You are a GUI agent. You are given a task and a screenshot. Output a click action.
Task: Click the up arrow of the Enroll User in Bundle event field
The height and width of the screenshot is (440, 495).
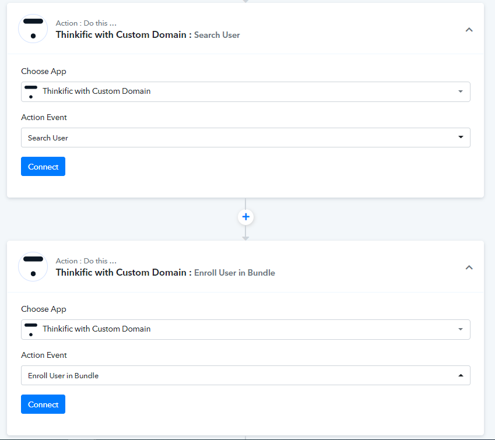click(x=461, y=375)
